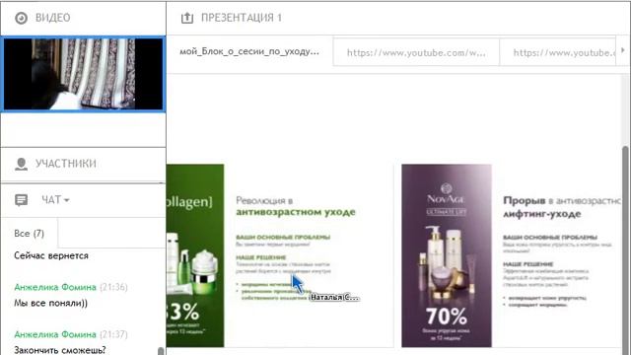Click 'НАШЕ РЕШЕНИЕ' on the green slide
Screen dimensions: 631x355
(x=260, y=257)
